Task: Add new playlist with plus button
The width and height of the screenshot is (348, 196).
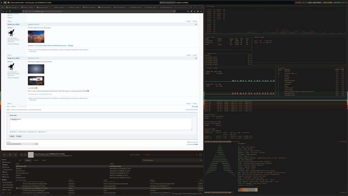Action: click(3, 193)
